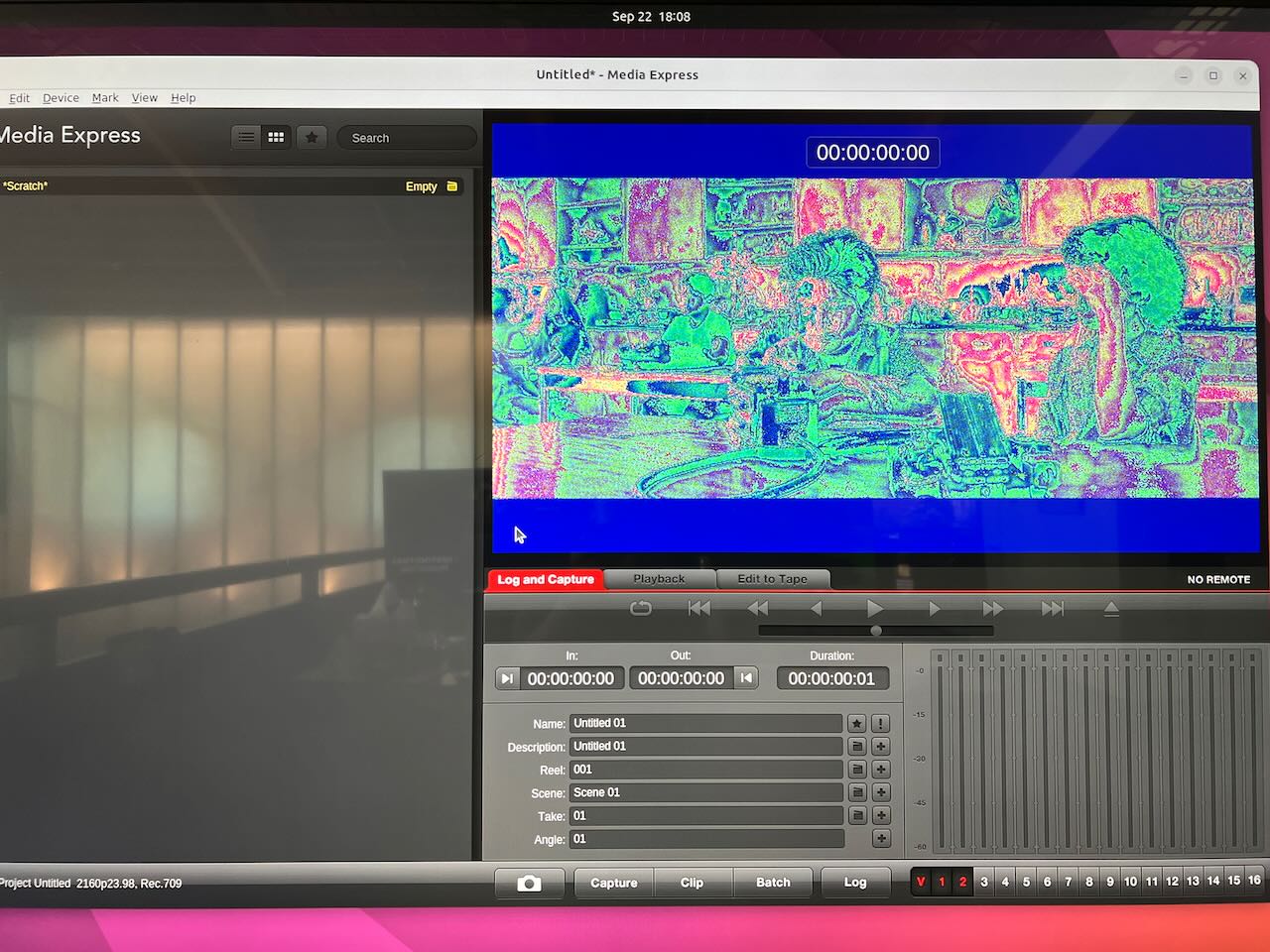Image resolution: width=1270 pixels, height=952 pixels.
Task: Select the Log and Capture tab
Action: click(545, 579)
